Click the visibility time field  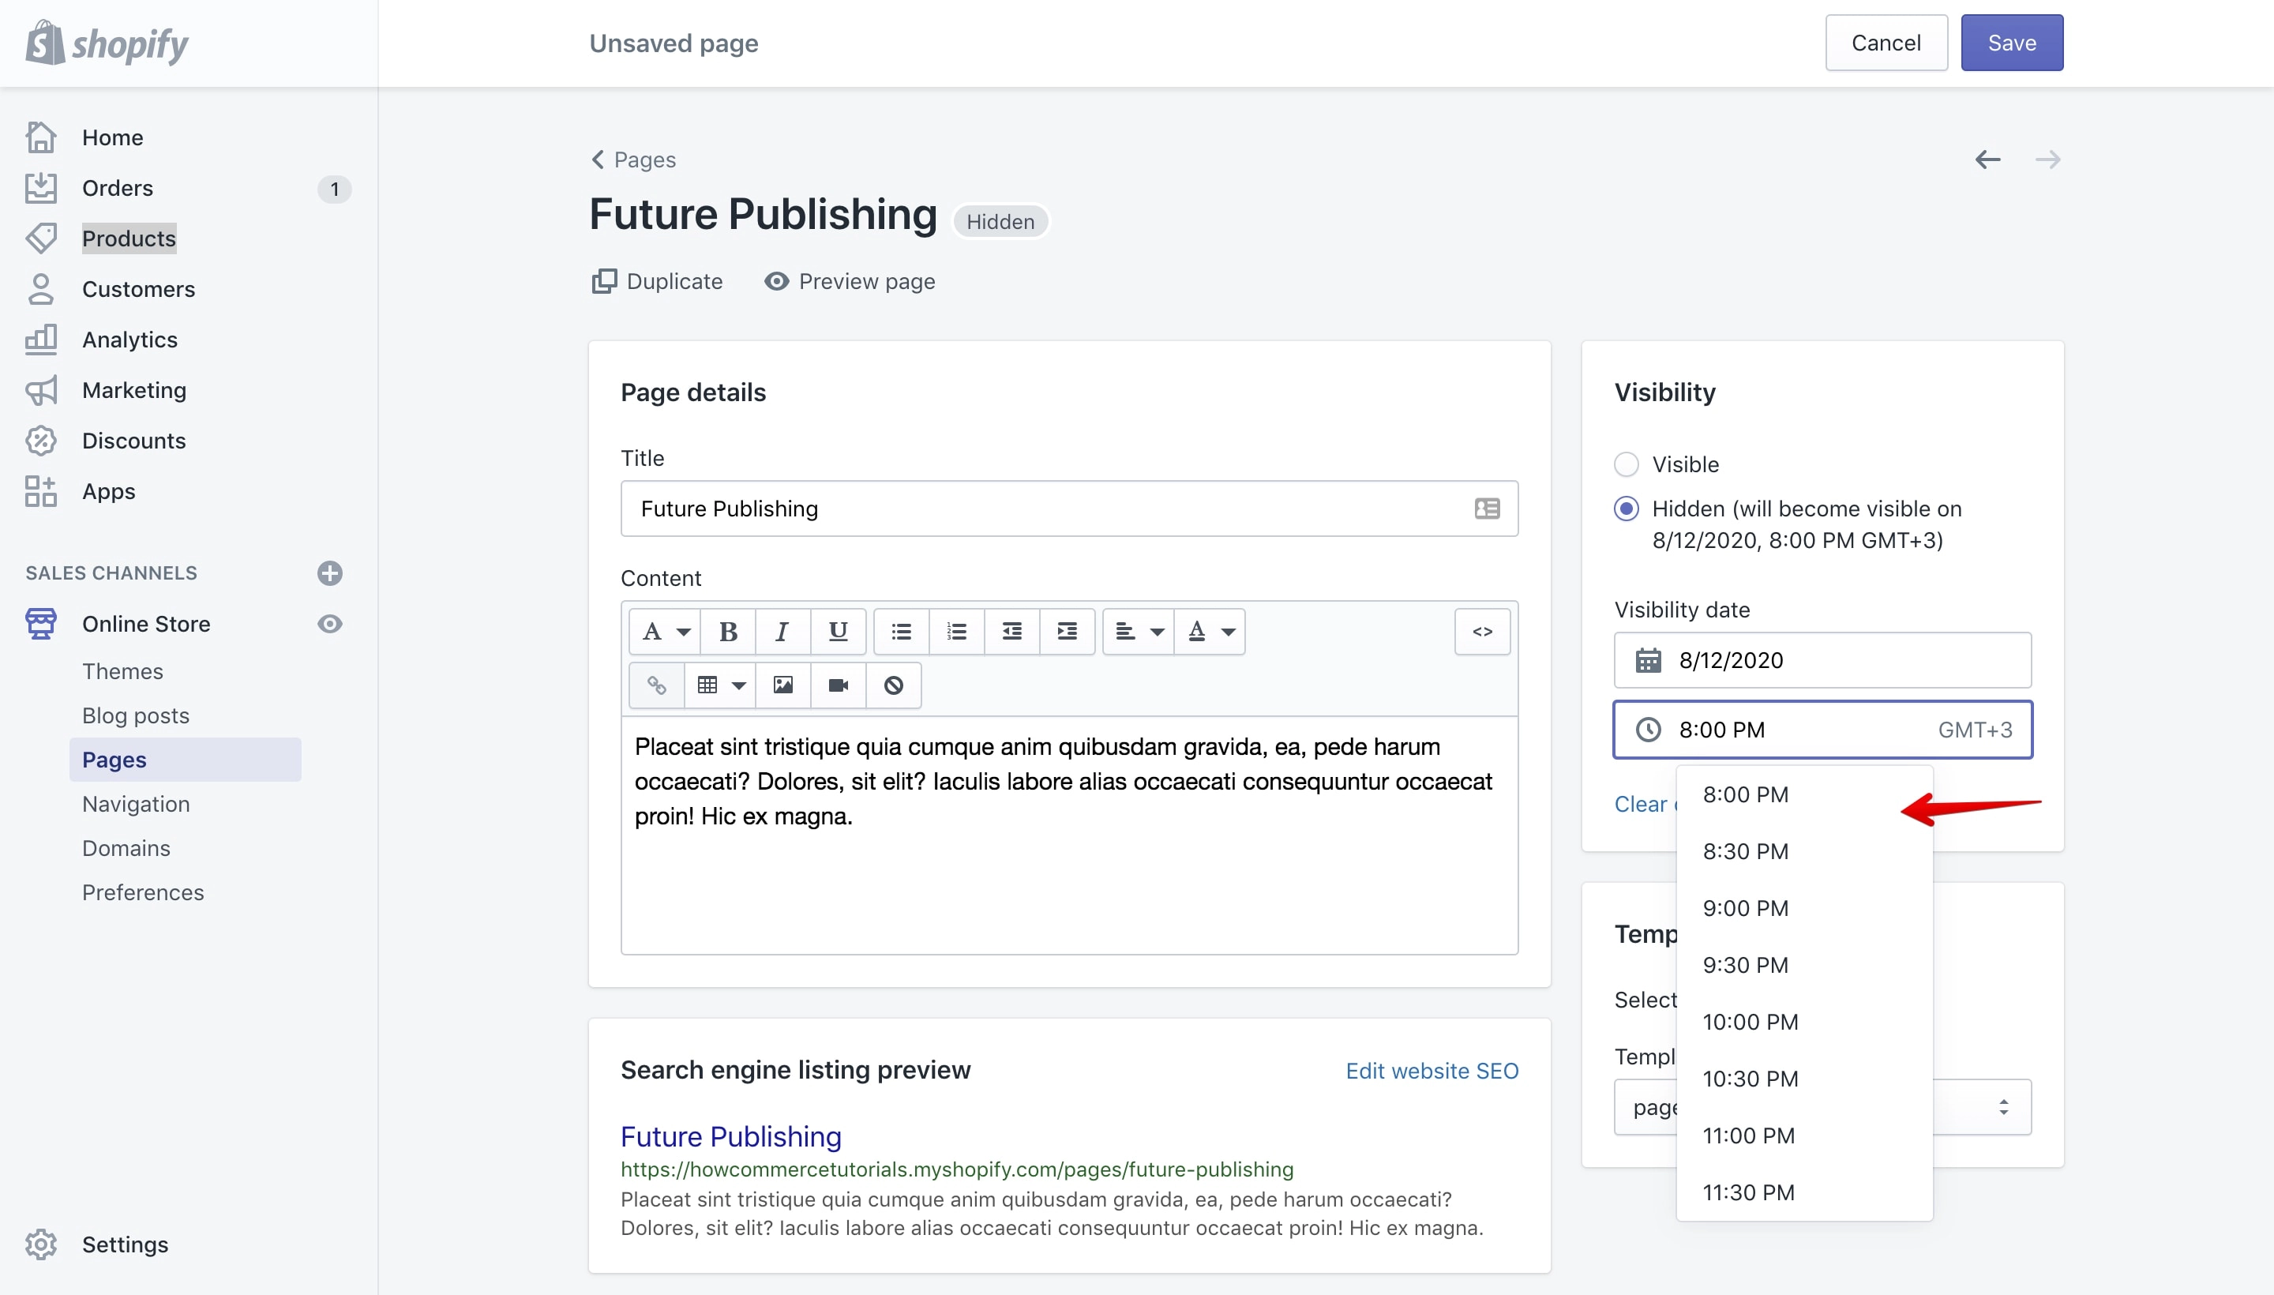click(x=1822, y=730)
